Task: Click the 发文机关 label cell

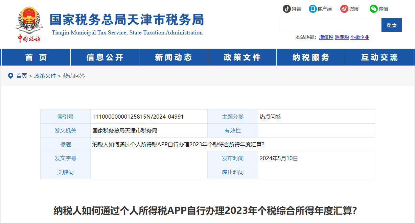Action: pyautogui.click(x=65, y=130)
